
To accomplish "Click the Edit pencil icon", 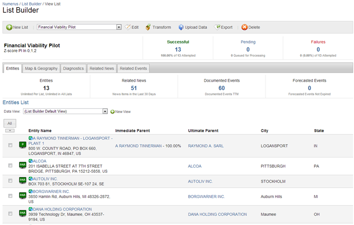I will tap(128, 27).
